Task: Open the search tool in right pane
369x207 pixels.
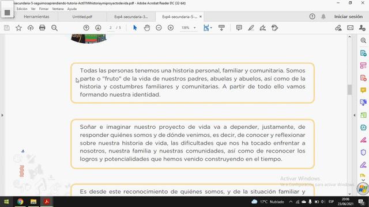Action: [363, 41]
